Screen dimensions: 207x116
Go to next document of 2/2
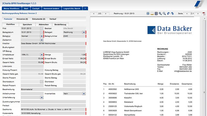click(106, 14)
